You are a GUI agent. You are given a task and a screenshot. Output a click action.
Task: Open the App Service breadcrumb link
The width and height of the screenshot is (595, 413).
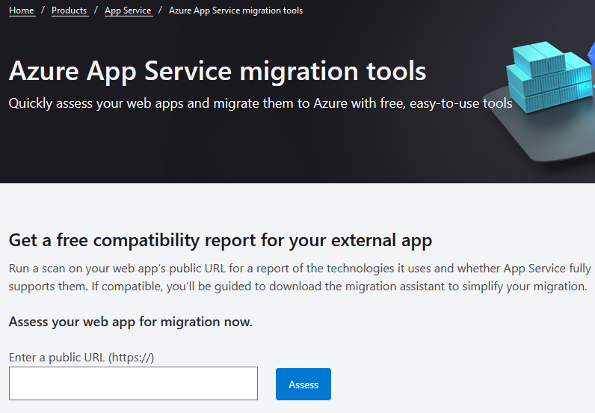tap(129, 10)
